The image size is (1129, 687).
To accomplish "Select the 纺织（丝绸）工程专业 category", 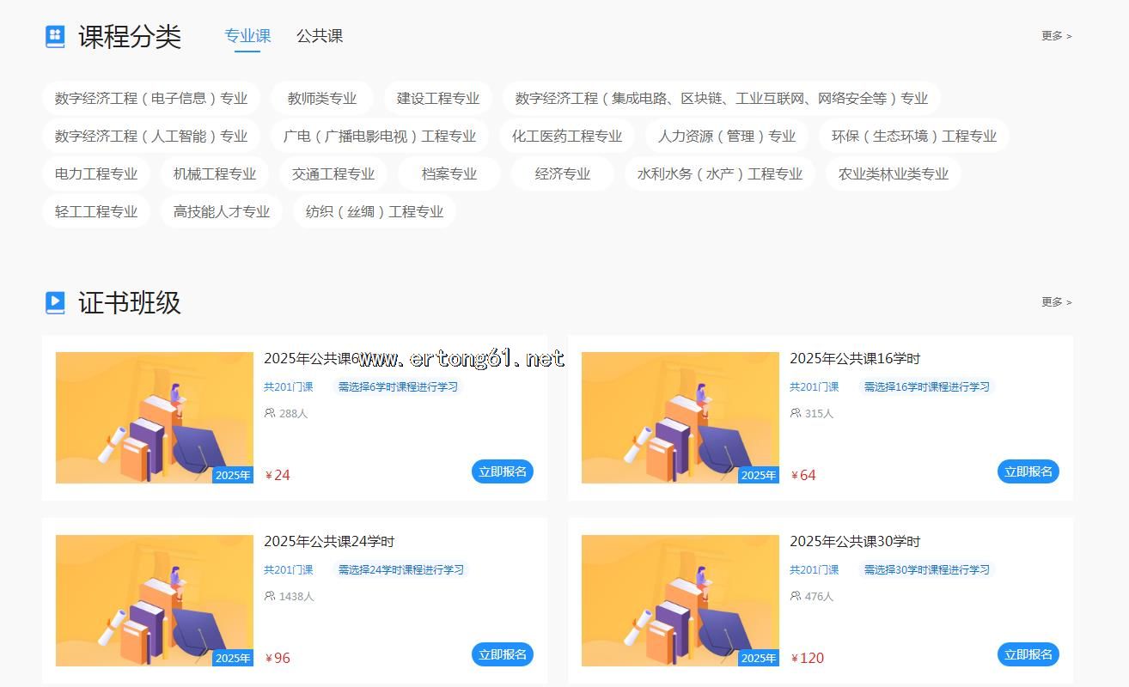I will (x=375, y=212).
